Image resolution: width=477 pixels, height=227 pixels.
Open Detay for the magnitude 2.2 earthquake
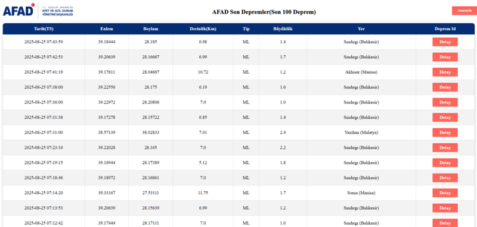click(445, 147)
